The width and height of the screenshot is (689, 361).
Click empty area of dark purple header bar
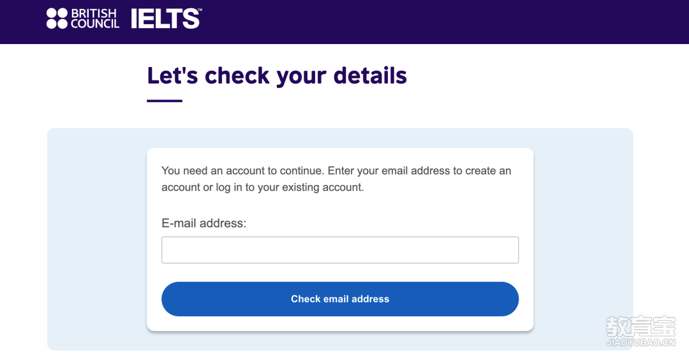(x=440, y=22)
